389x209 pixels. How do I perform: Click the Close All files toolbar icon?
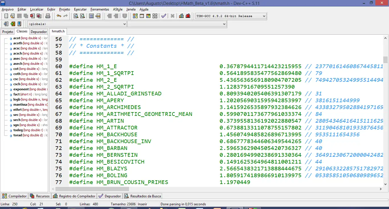(x=39, y=16)
